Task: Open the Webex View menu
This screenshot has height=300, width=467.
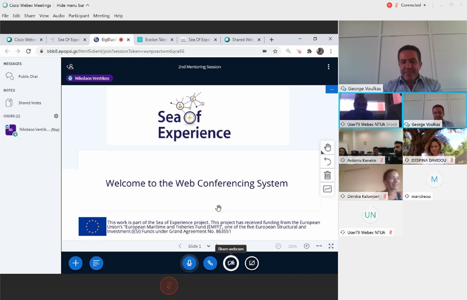Action: tap(44, 16)
